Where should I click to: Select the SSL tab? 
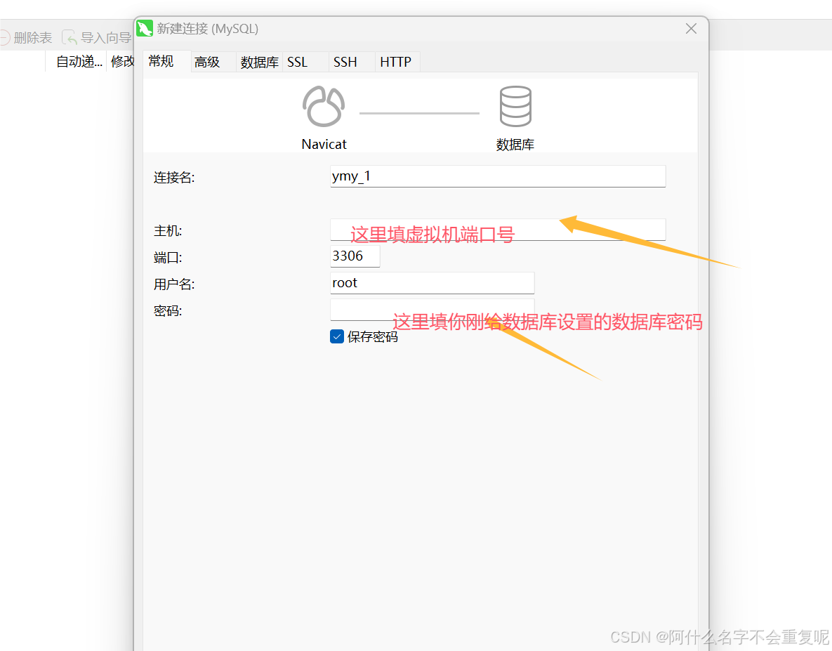pyautogui.click(x=305, y=62)
